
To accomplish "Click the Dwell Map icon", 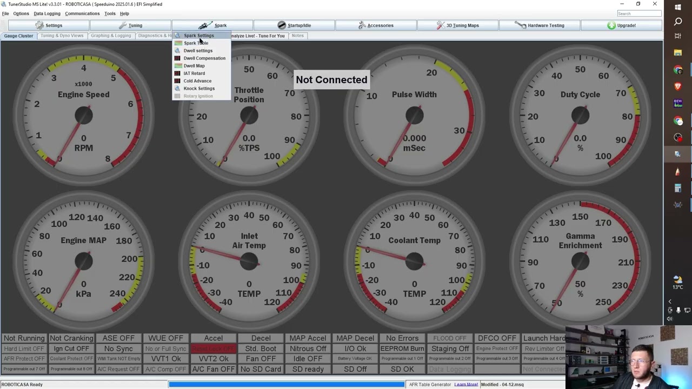I will 177,66.
